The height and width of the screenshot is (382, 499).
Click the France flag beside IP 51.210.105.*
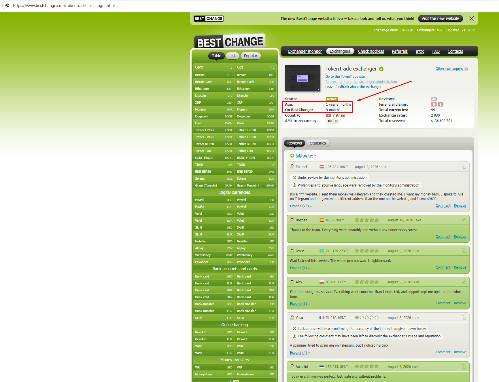[322, 318]
